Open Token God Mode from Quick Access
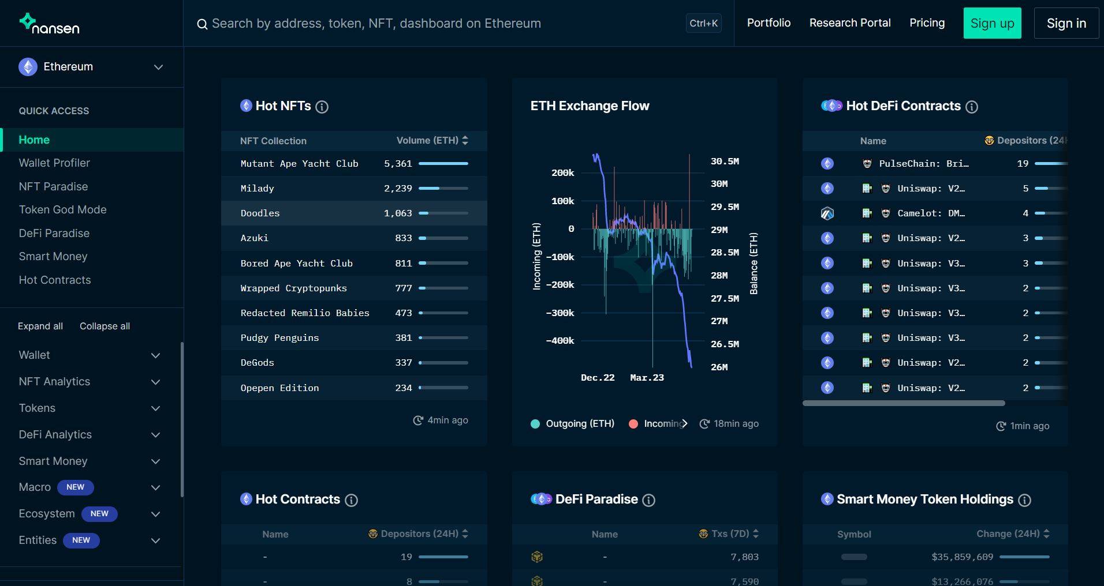The image size is (1104, 586). click(x=62, y=210)
